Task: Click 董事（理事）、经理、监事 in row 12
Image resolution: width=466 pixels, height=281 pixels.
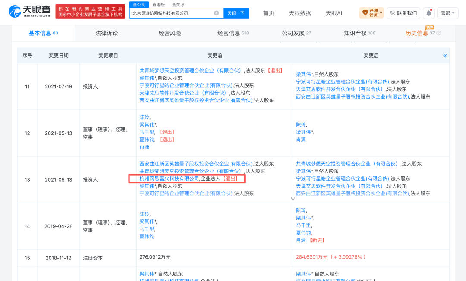Action: (x=106, y=133)
